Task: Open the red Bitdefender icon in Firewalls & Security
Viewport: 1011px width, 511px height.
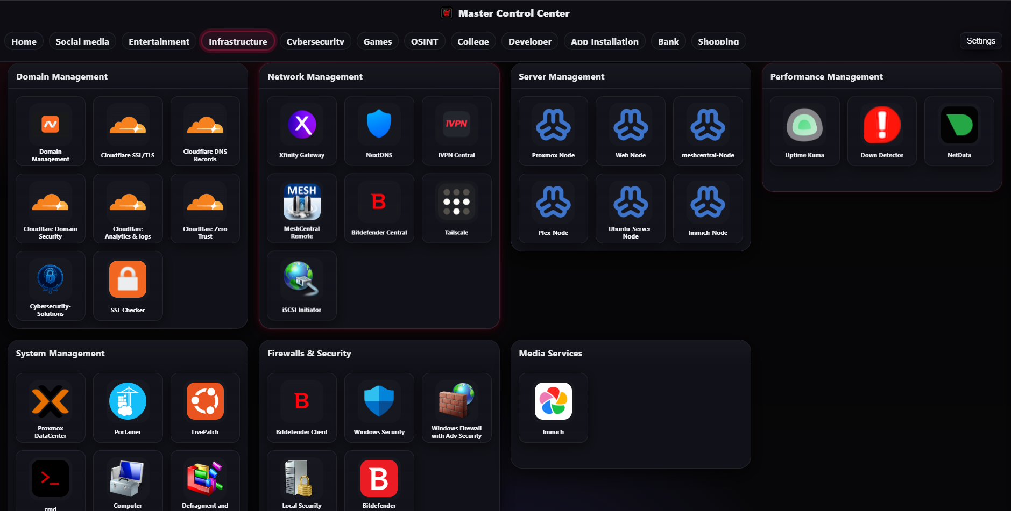Action: [x=379, y=481]
